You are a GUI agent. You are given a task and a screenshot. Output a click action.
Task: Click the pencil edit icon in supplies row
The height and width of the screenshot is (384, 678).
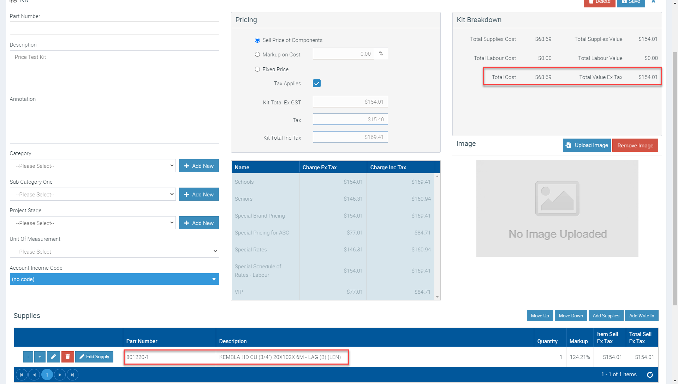53,357
